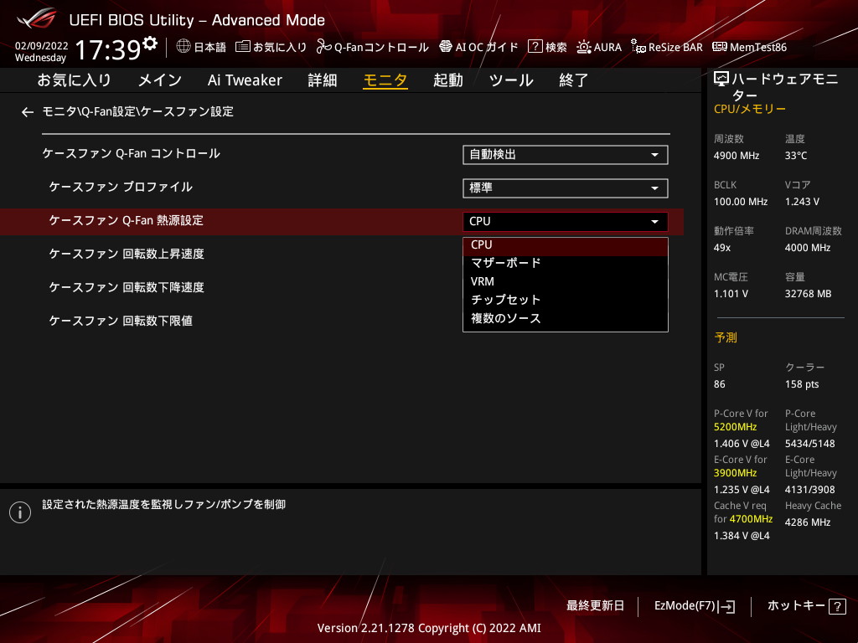This screenshot has width=858, height=643.
Task: Toggle ReSize BAR icon
Action: pyautogui.click(x=638, y=47)
